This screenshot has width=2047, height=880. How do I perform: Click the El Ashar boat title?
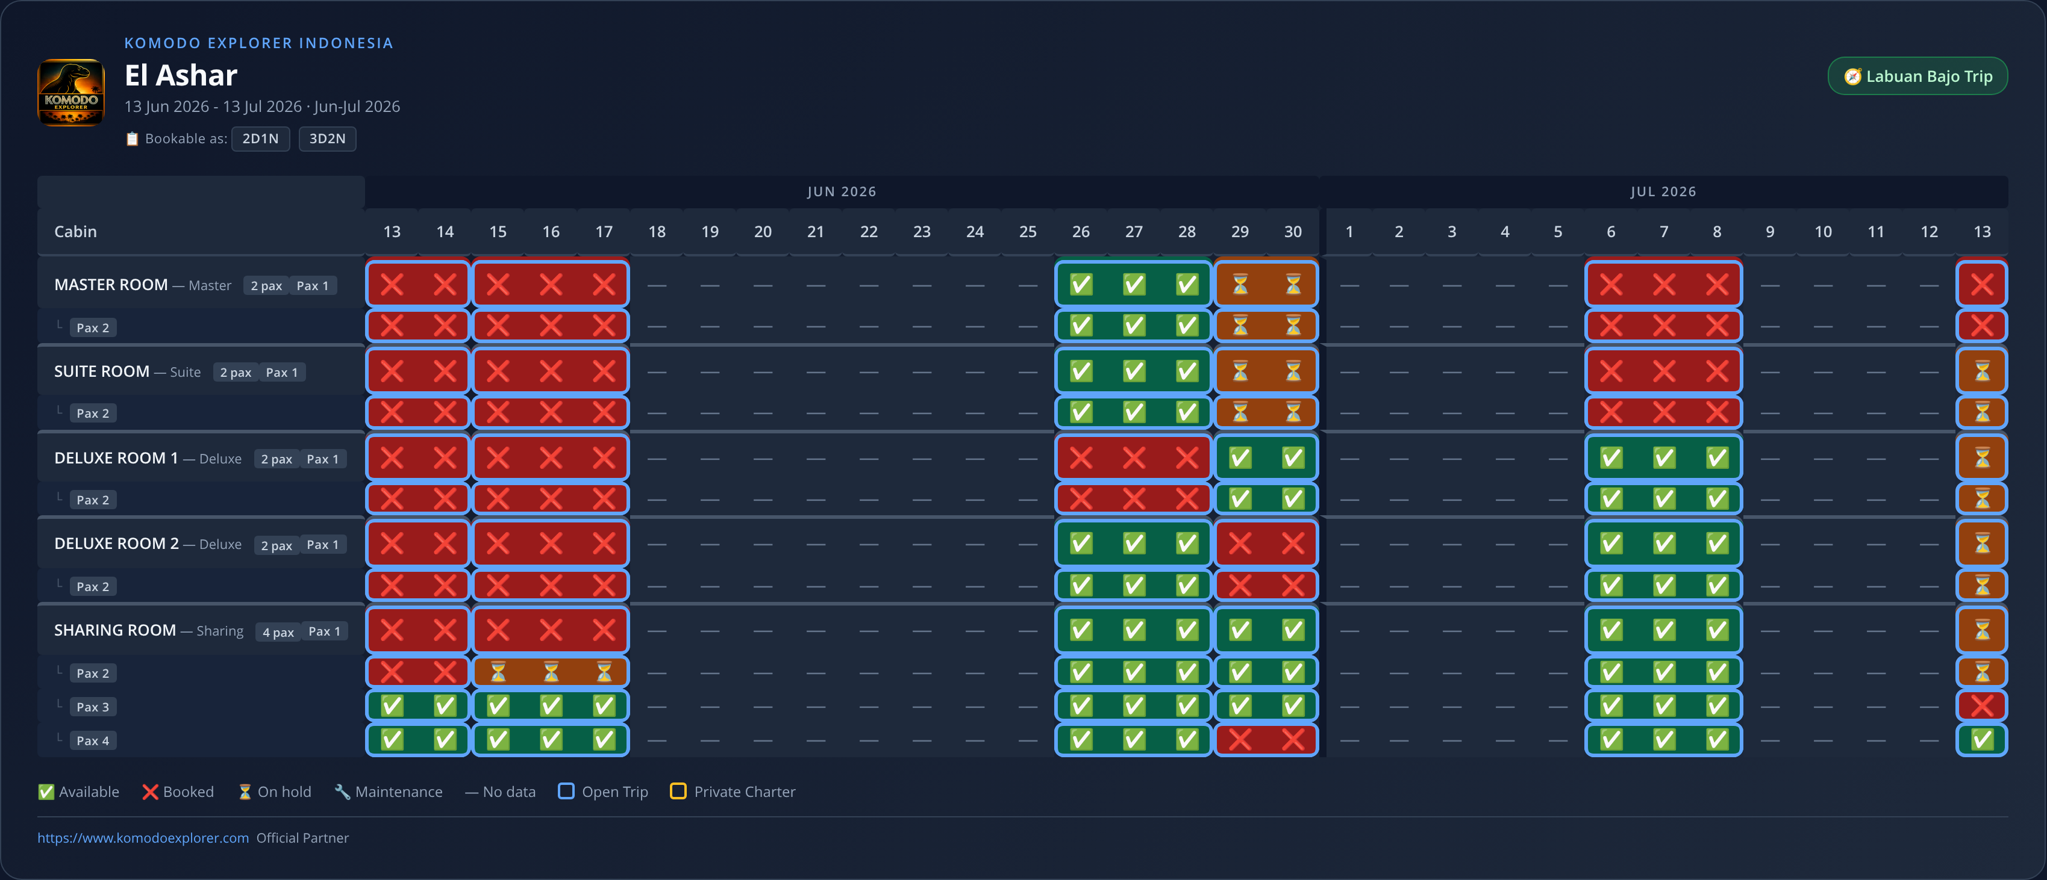[x=180, y=75]
